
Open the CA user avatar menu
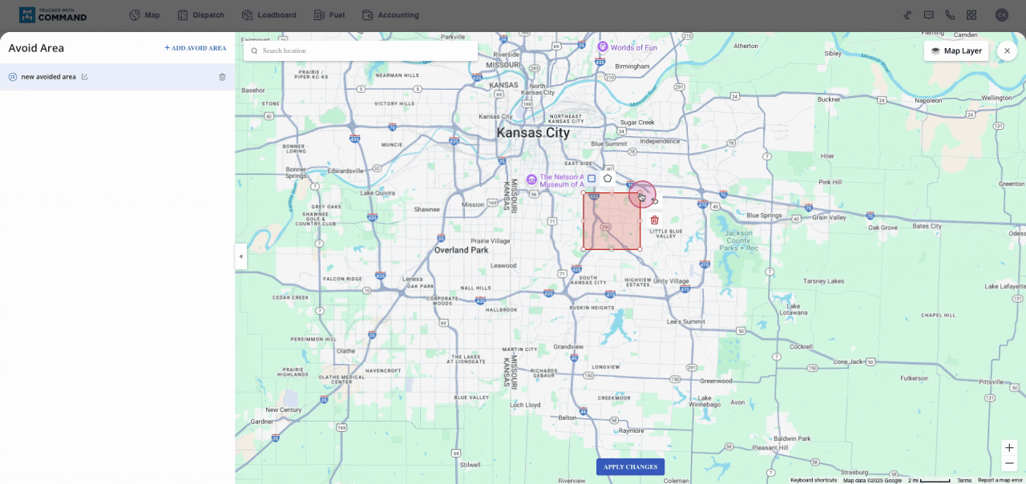(1002, 15)
